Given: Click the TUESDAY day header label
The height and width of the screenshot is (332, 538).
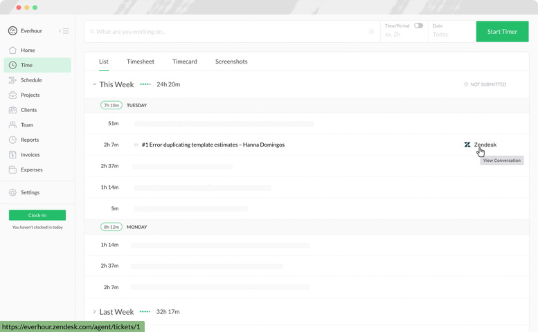Looking at the screenshot, I should tap(136, 105).
